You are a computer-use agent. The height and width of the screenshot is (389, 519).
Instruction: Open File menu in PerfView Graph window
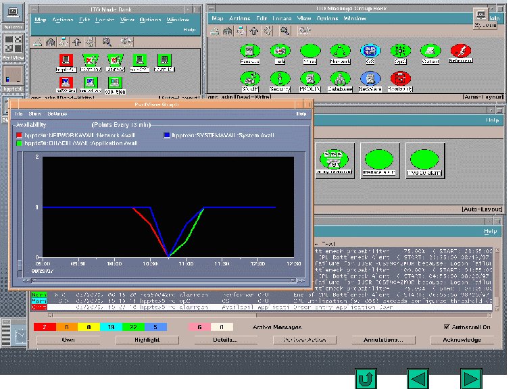[x=19, y=113]
